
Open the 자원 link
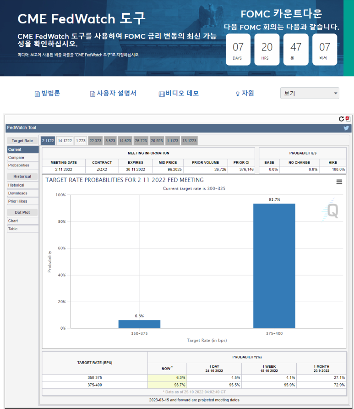pos(248,93)
